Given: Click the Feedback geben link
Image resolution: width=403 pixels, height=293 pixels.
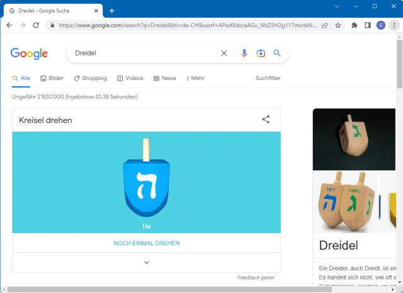Looking at the screenshot, I should pyautogui.click(x=256, y=278).
